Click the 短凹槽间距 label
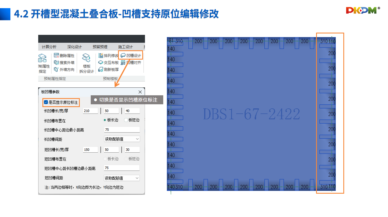The height and width of the screenshot is (217, 388). click(x=54, y=178)
